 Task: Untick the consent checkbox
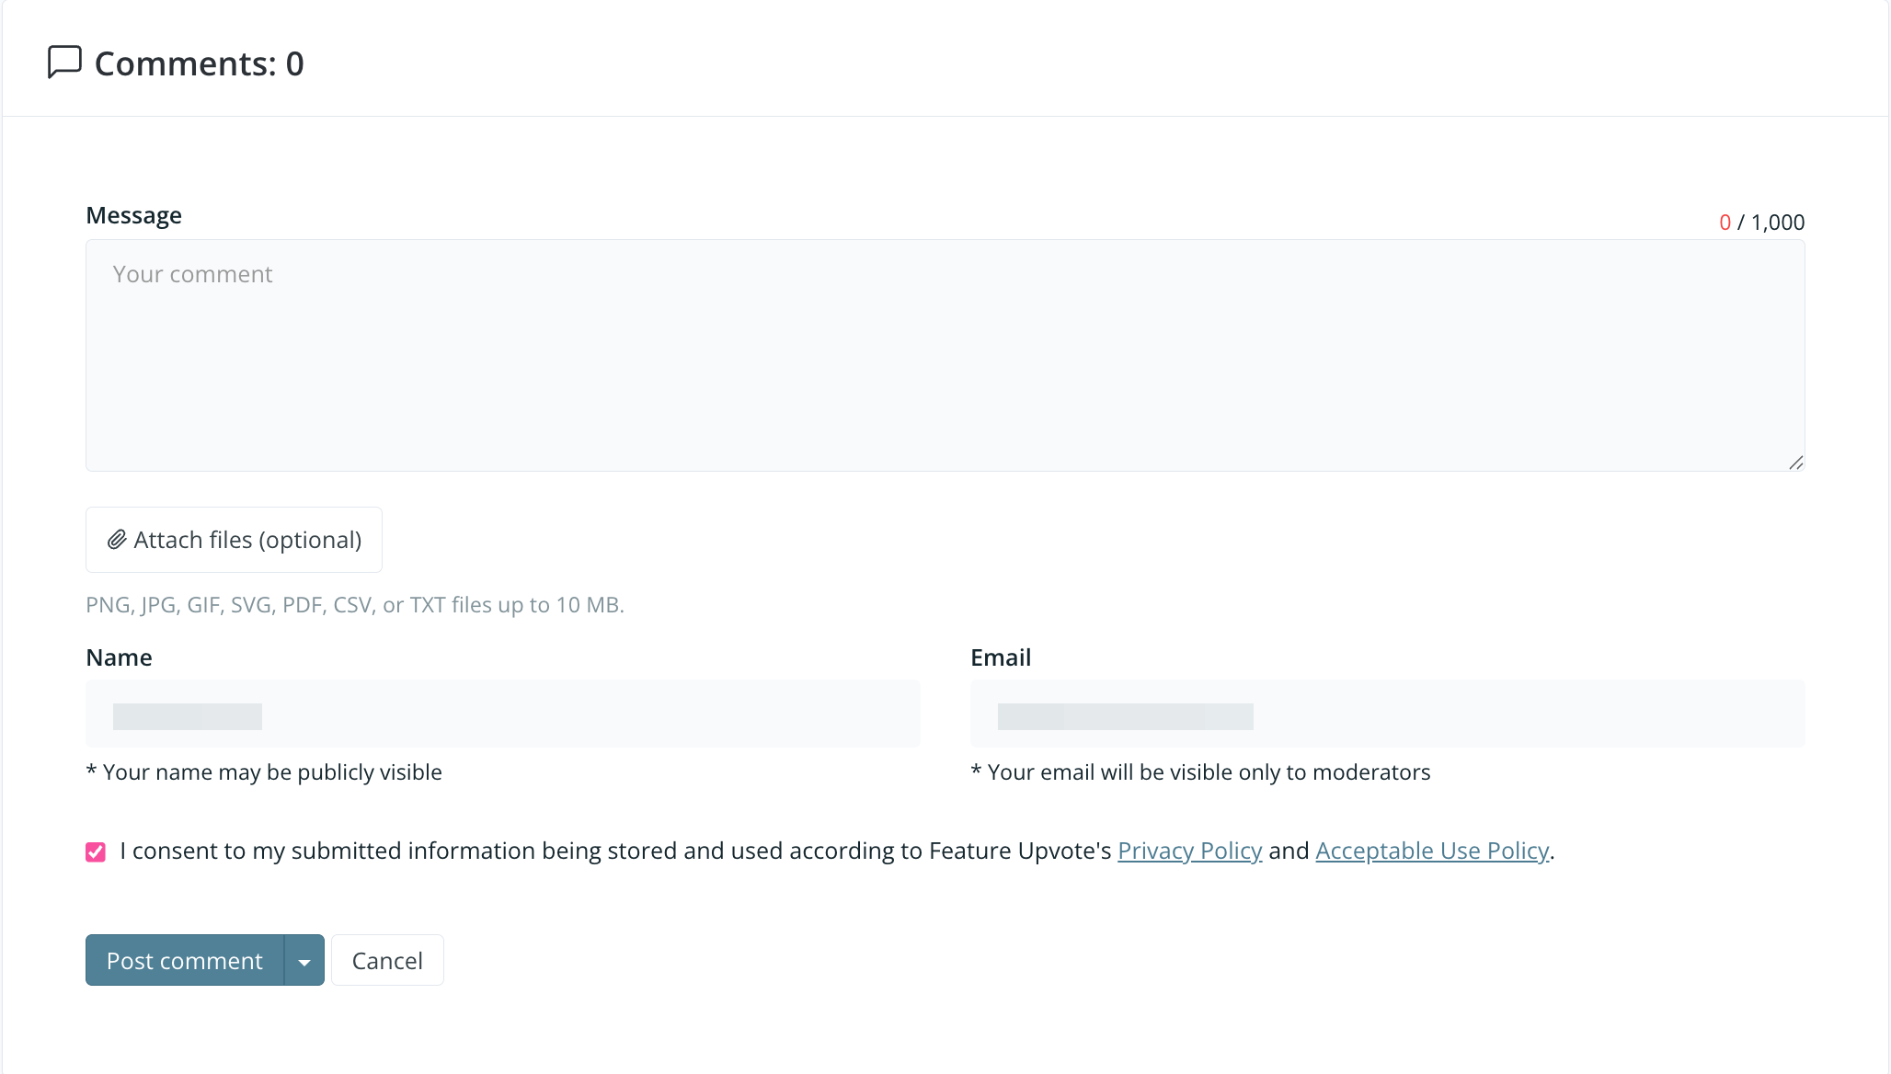(96, 851)
